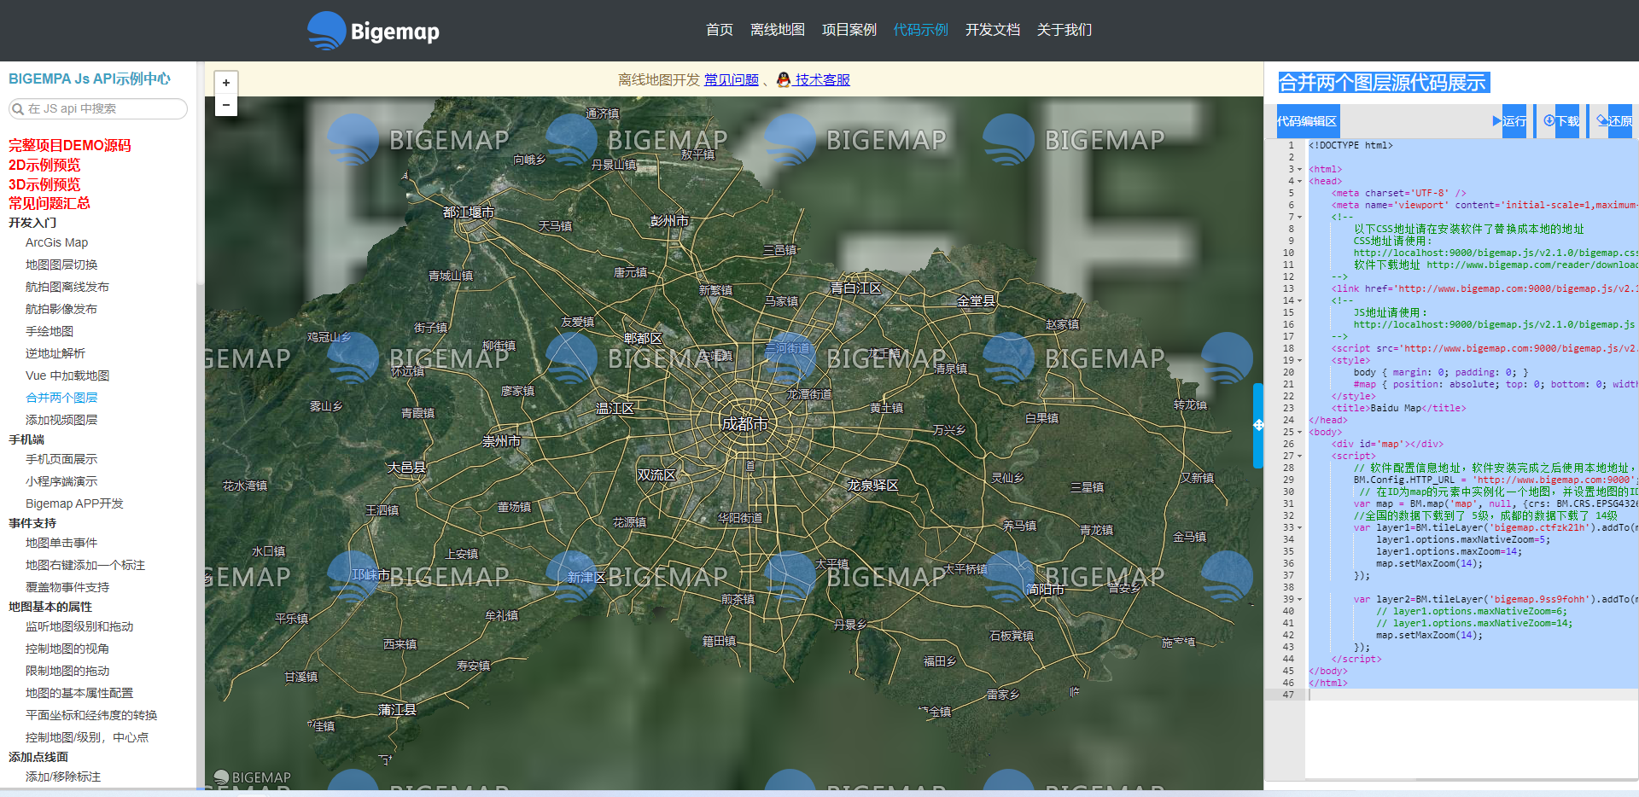Open the 代码示例 navigation item
This screenshot has width=1639, height=797.
point(920,30)
